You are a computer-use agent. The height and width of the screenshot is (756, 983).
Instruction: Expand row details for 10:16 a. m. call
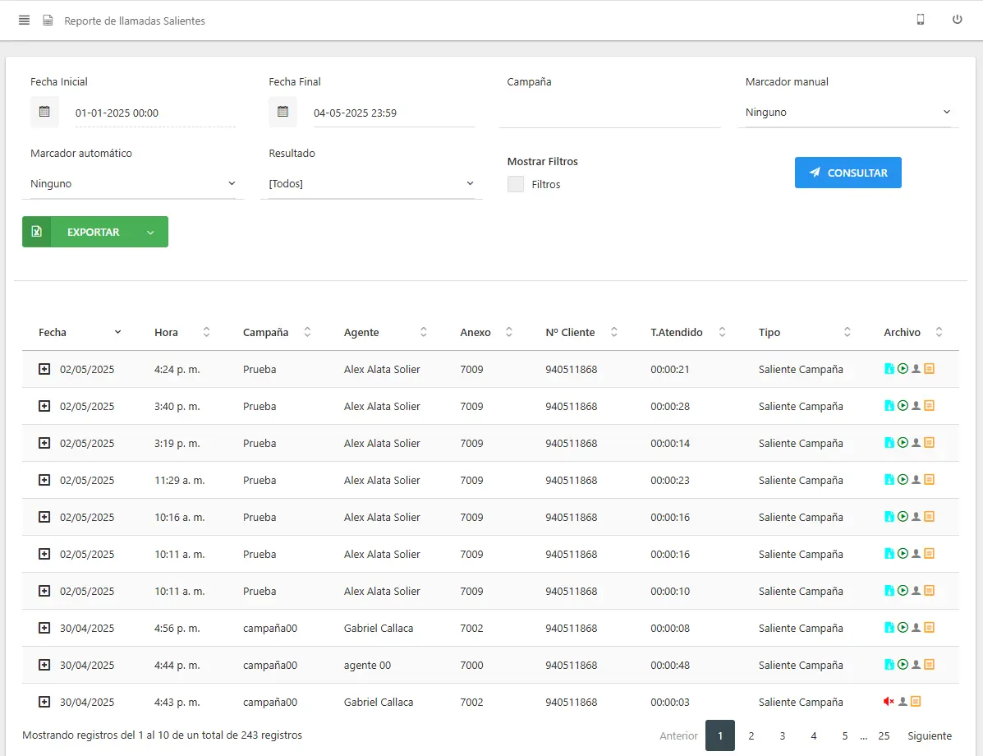coord(44,517)
